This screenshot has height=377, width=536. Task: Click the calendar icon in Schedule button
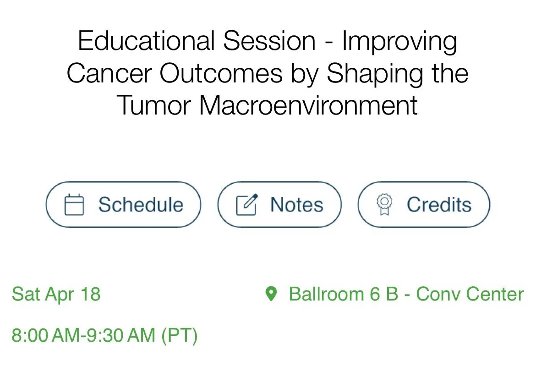pos(74,205)
